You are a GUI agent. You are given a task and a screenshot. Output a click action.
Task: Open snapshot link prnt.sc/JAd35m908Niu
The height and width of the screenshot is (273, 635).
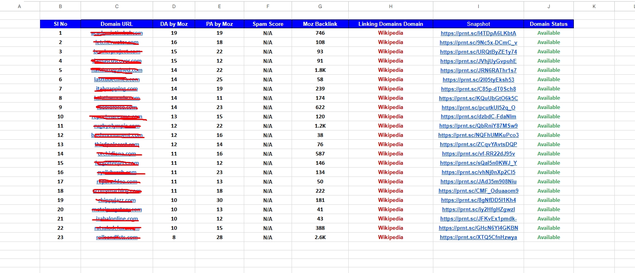coord(478,181)
